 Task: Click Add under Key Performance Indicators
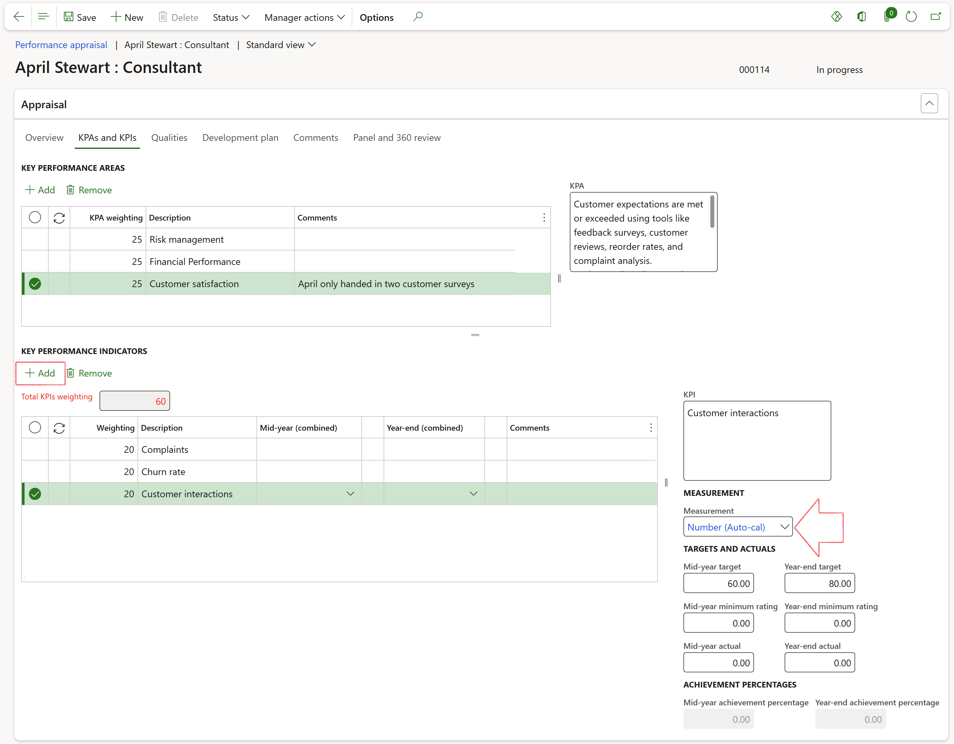40,373
